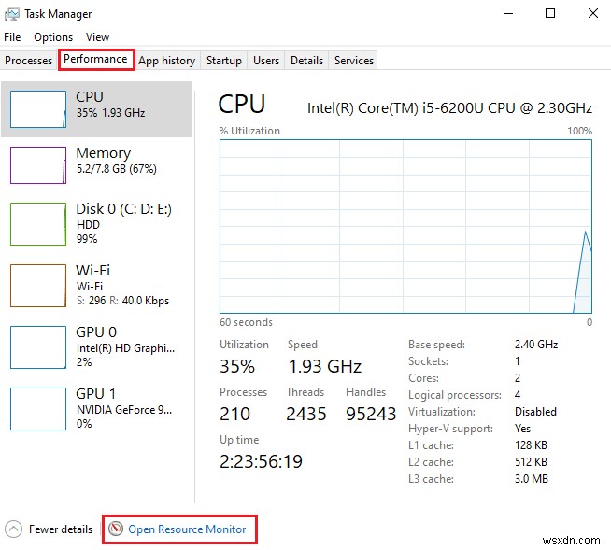Image resolution: width=611 pixels, height=550 pixels.
Task: Open the File menu
Action: pyautogui.click(x=12, y=37)
